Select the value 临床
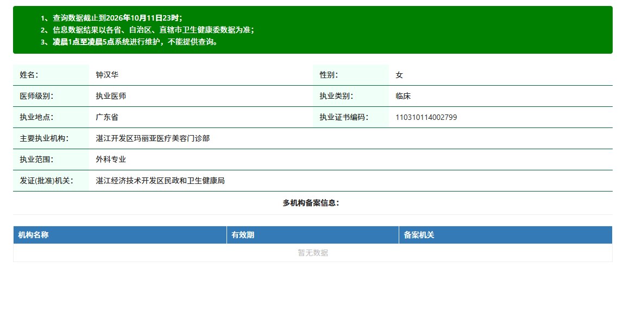Image resolution: width=623 pixels, height=319 pixels. coord(403,96)
